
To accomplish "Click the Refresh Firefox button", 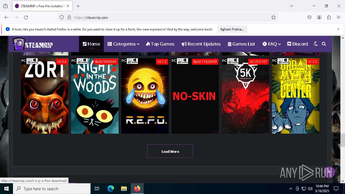I will 232,29.
